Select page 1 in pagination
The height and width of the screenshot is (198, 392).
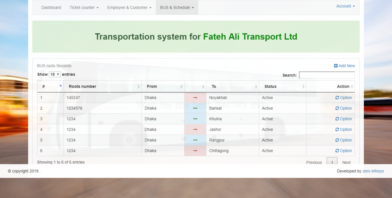coord(332,162)
